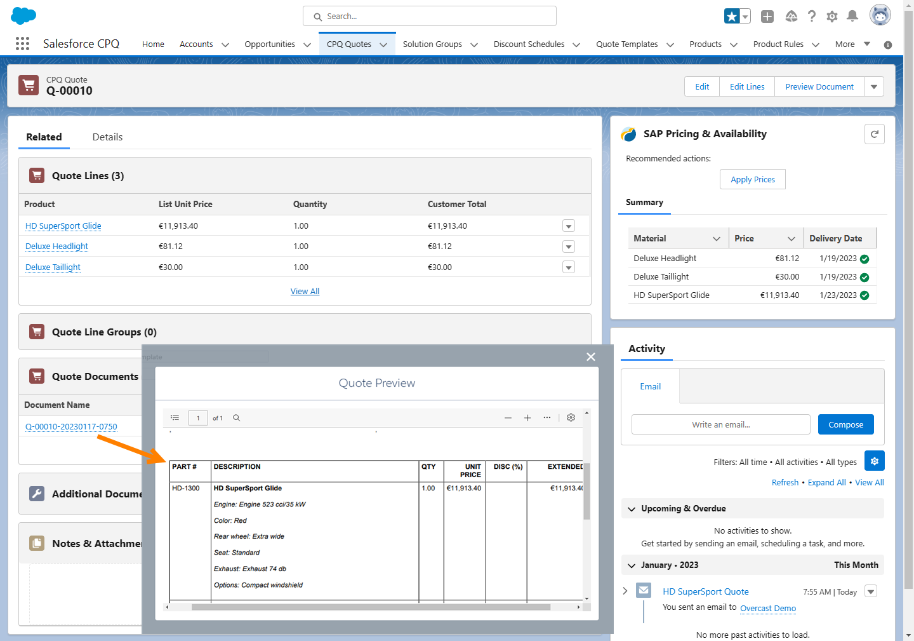This screenshot has width=914, height=641.
Task: Open the Q-00010-20230117-0750 document link
Action: pos(71,427)
